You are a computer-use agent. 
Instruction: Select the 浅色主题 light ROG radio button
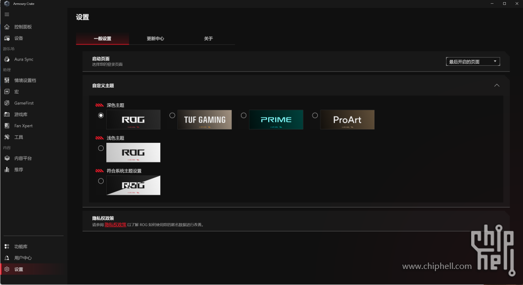point(101,148)
